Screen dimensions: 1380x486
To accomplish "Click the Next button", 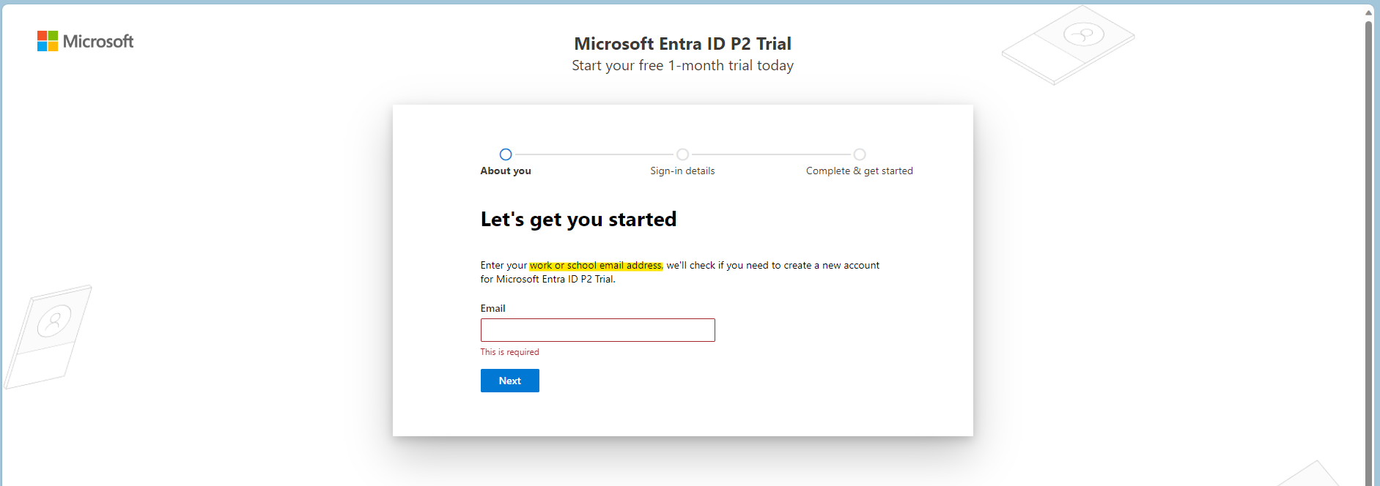I will (x=509, y=381).
